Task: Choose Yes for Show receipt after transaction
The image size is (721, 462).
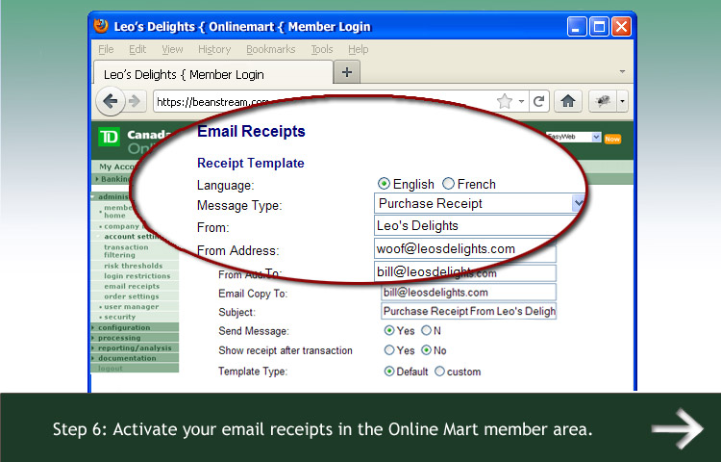Action: click(x=389, y=350)
